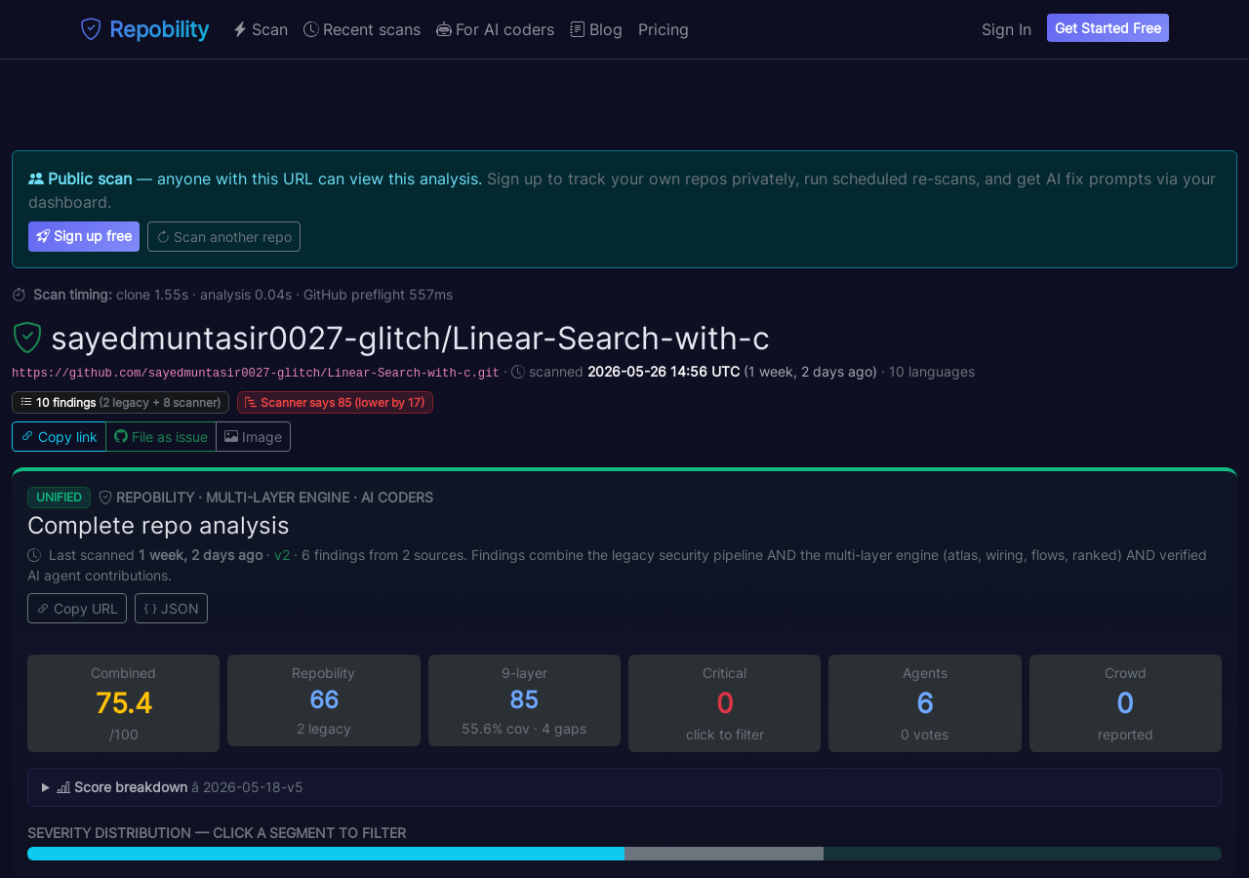This screenshot has width=1249, height=878.
Task: Go to For AI coders page
Action: pyautogui.click(x=496, y=29)
